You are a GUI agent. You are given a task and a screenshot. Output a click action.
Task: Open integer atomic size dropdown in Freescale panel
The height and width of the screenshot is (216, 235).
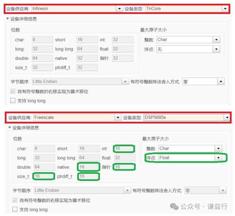(218, 149)
